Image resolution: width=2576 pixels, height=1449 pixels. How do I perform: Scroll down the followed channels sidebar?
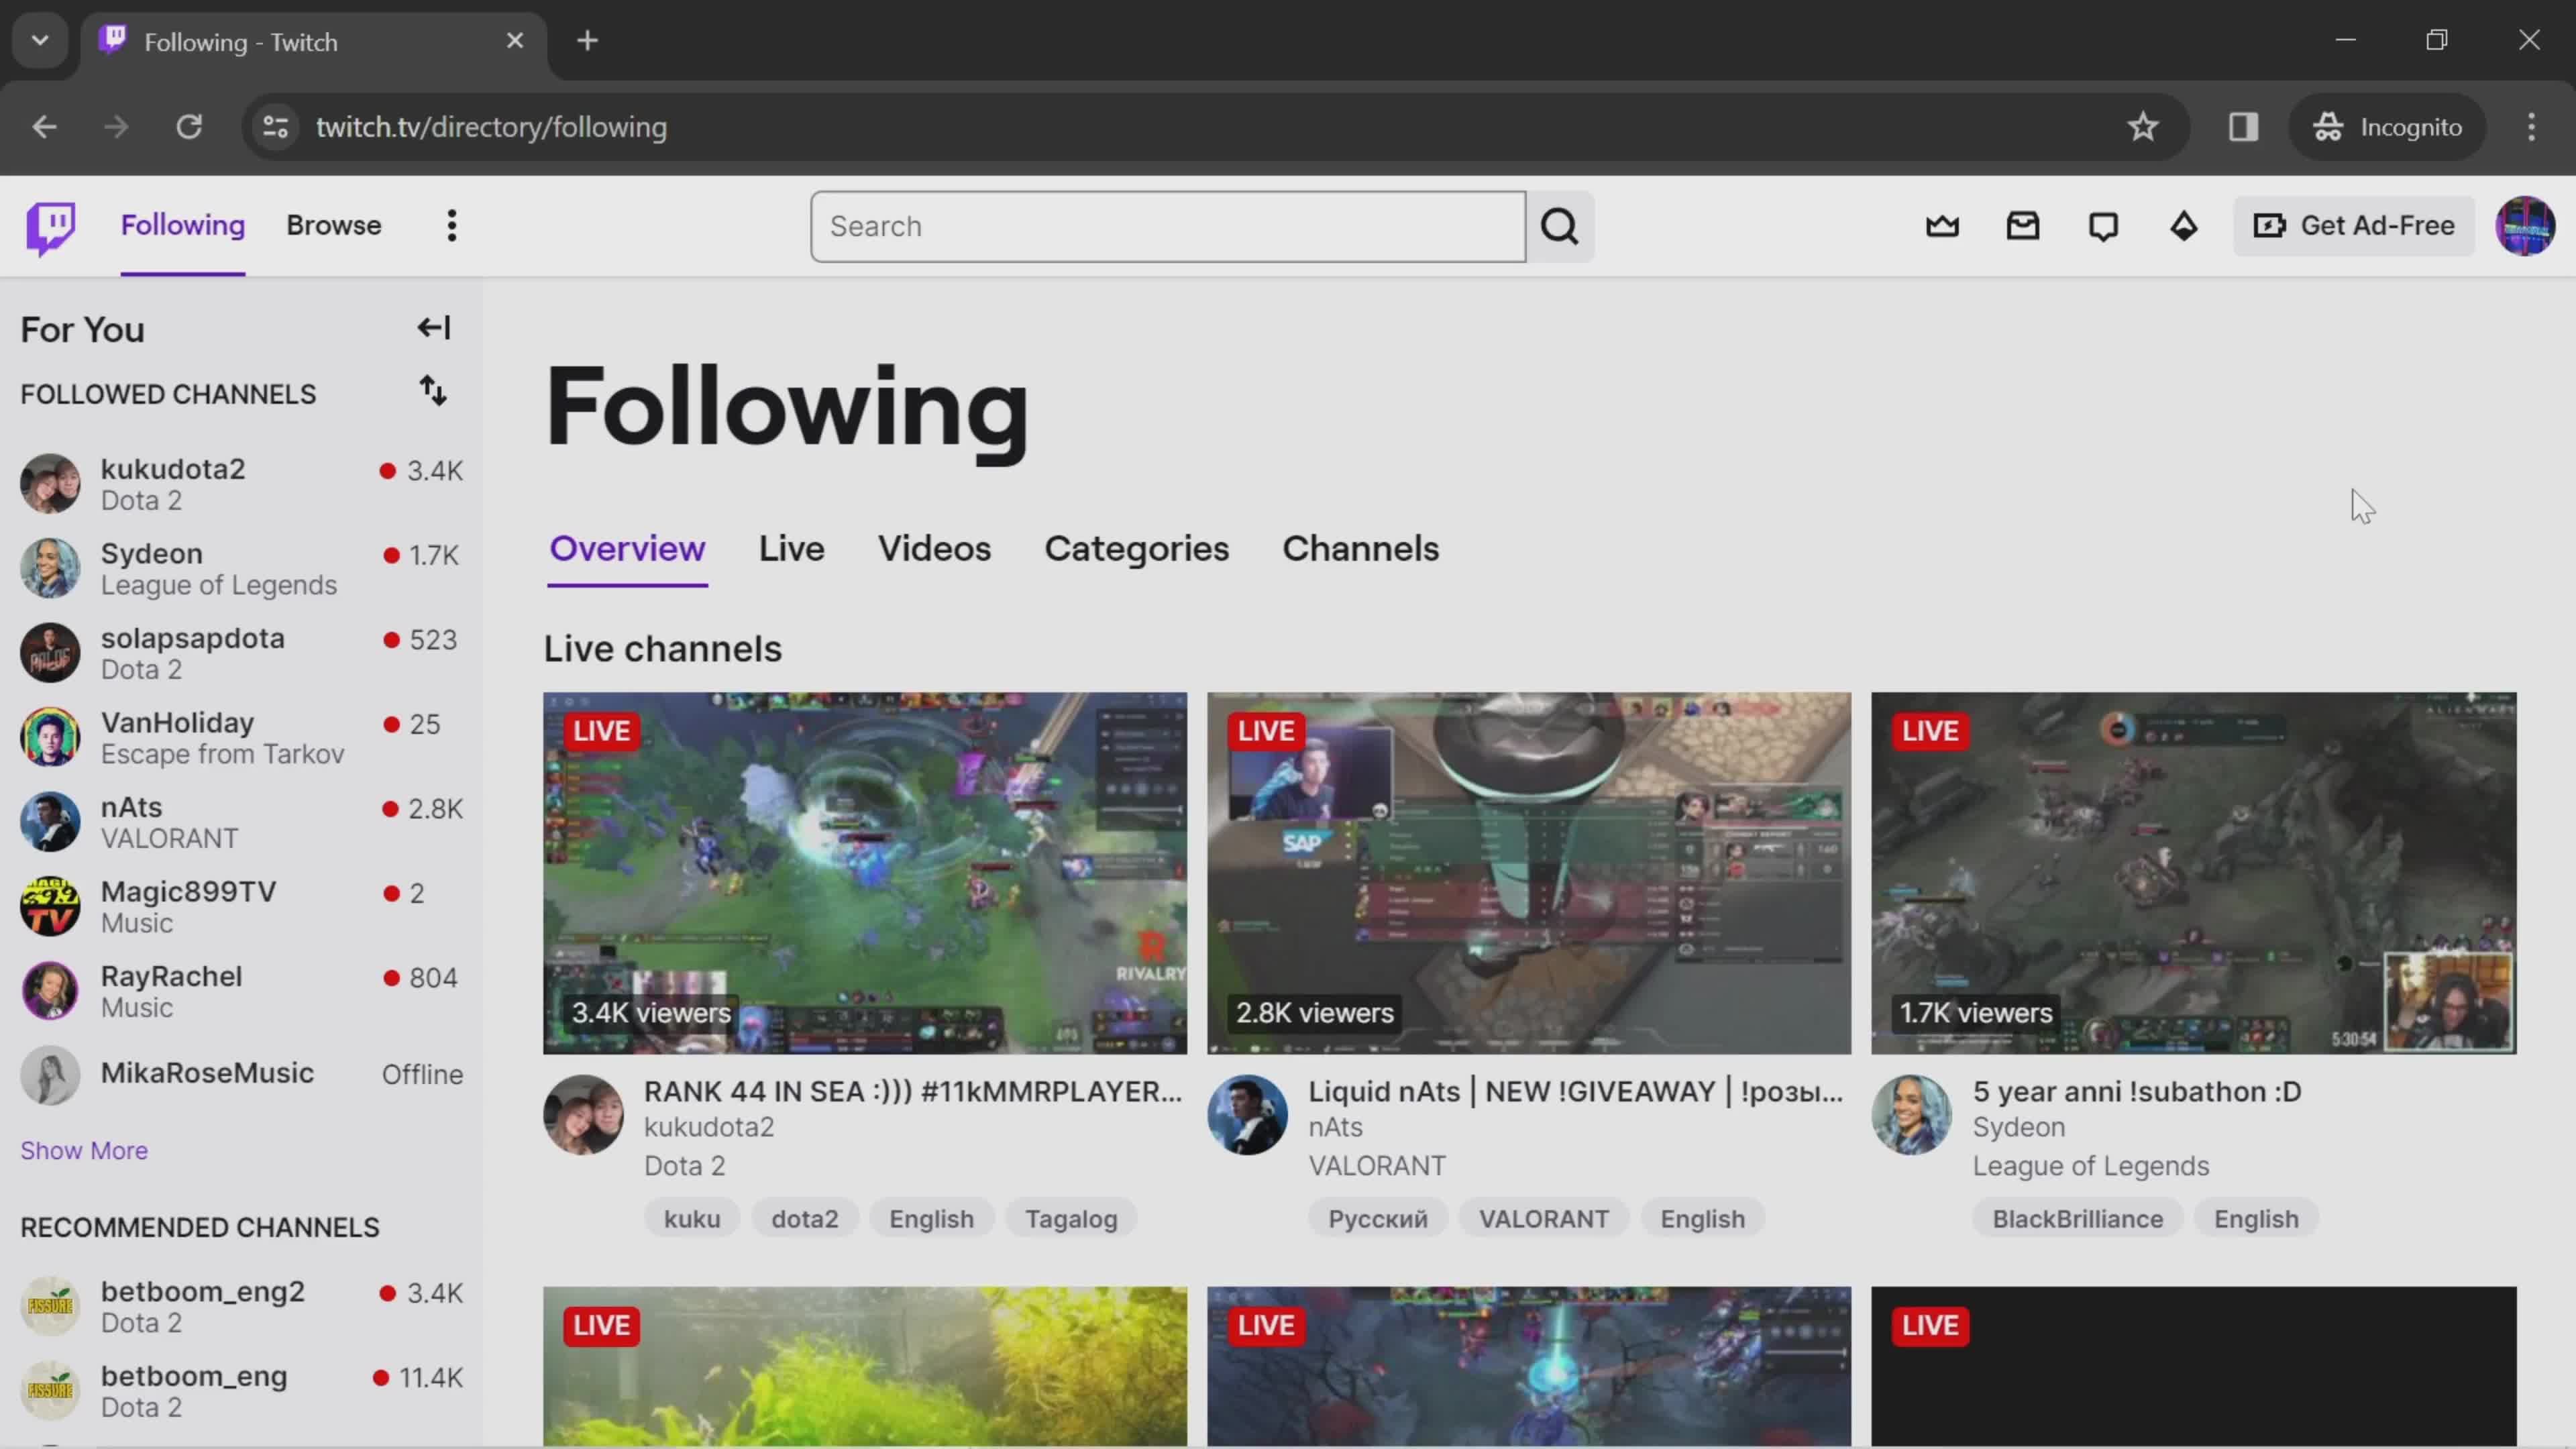(x=83, y=1150)
